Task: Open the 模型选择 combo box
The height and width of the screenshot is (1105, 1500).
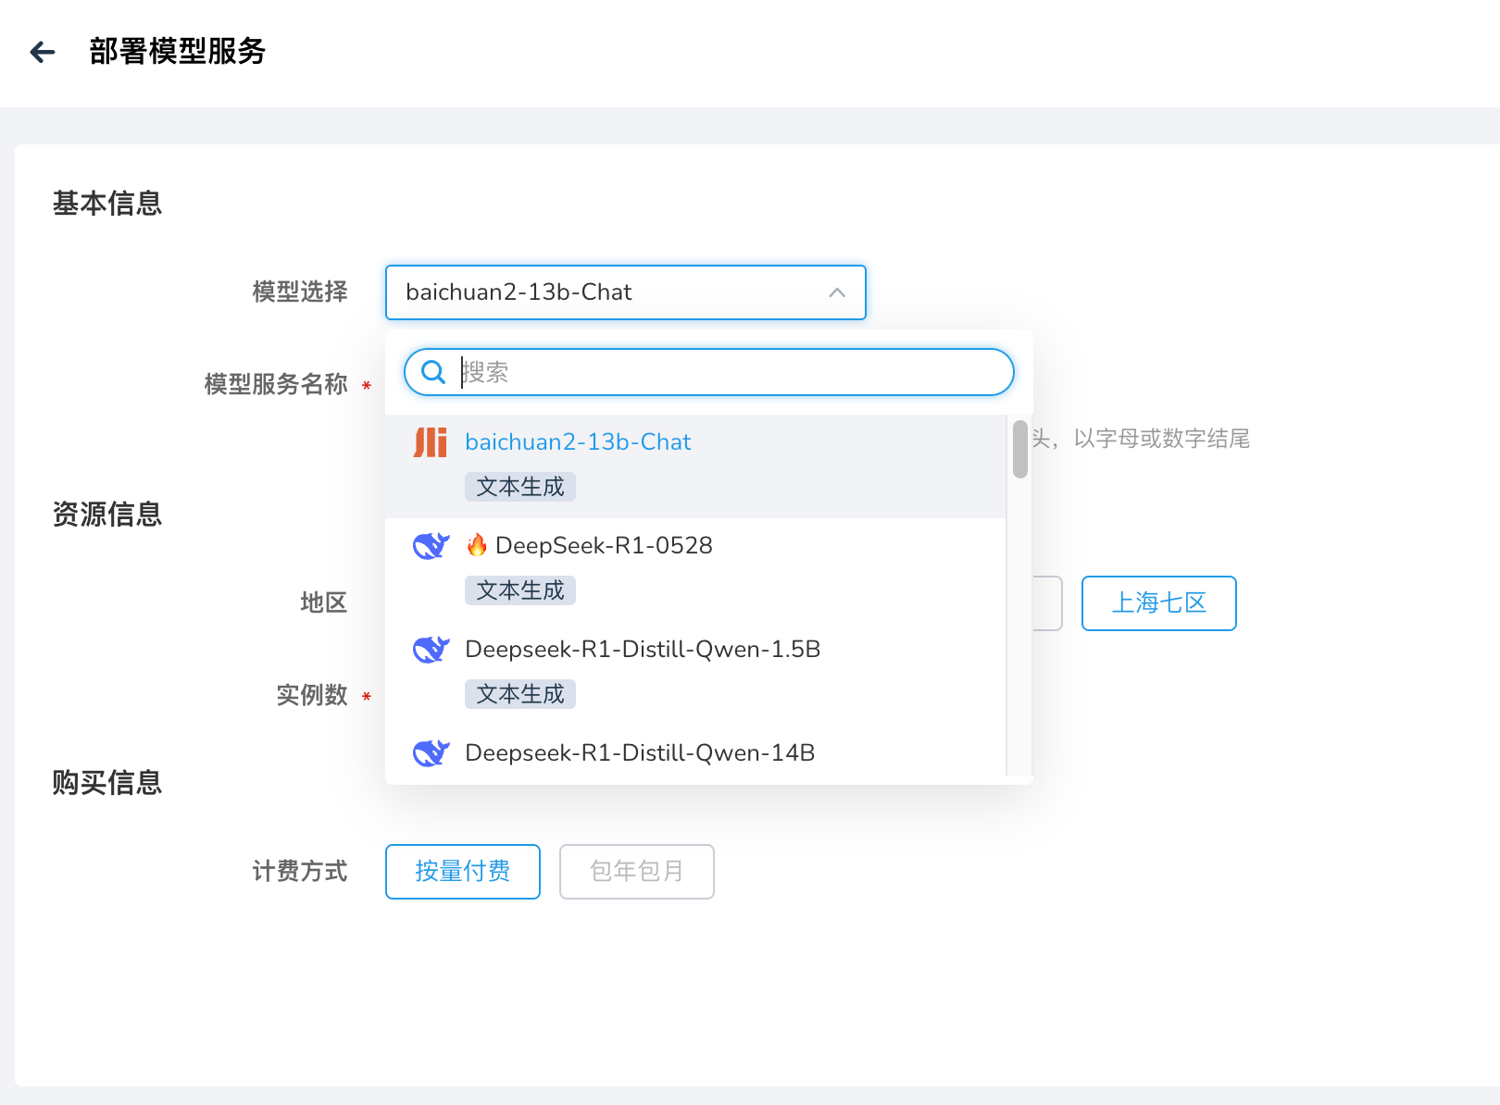Action: coord(626,292)
